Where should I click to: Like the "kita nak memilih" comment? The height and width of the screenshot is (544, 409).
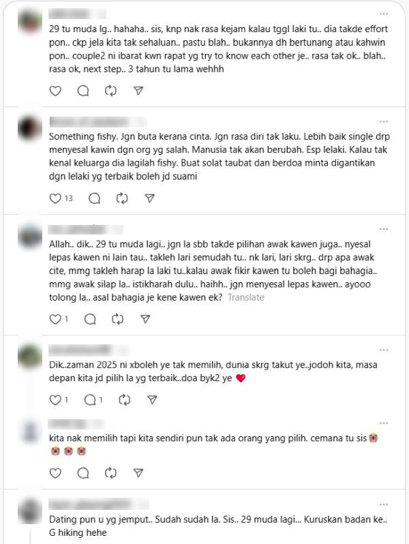click(55, 473)
